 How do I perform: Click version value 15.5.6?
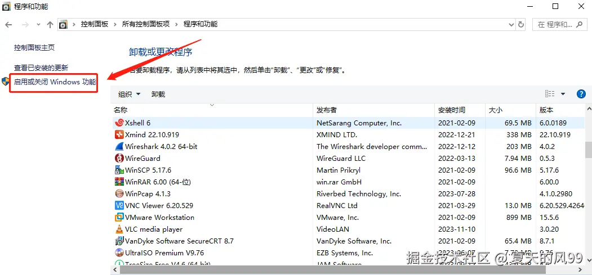(x=549, y=218)
